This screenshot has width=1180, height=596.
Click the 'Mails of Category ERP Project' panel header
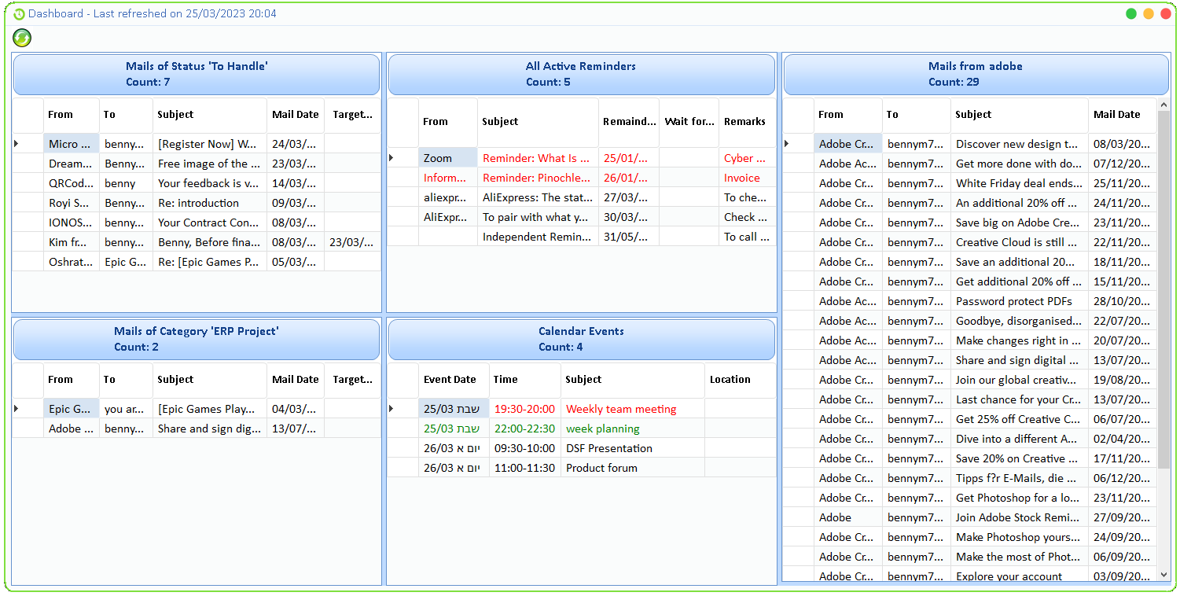195,339
